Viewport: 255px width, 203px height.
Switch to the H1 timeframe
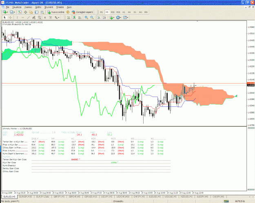[x=124, y=12]
